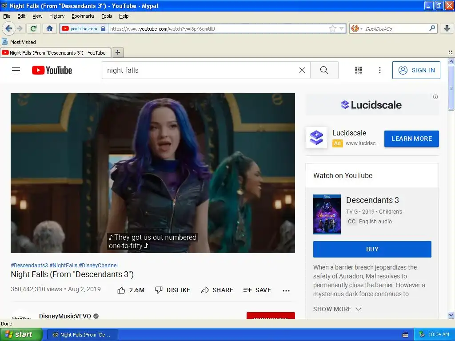Open the Descendants 3 movie poster thumbnail

tap(327, 214)
